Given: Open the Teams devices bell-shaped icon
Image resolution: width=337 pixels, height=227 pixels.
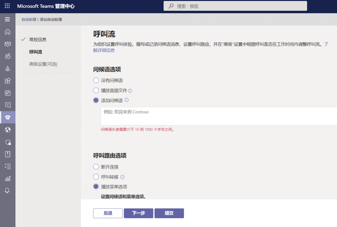Looking at the screenshot, I should coord(8,68).
